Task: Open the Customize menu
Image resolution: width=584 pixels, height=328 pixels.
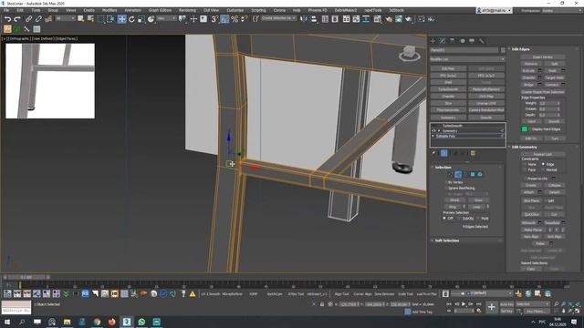Action: pos(235,10)
